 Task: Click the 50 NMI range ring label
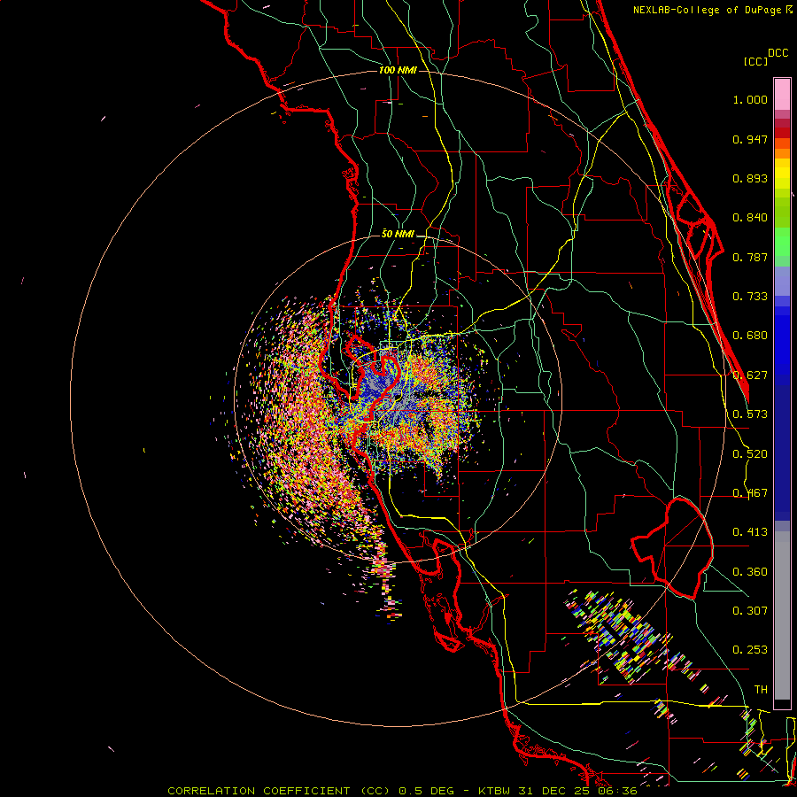398,234
